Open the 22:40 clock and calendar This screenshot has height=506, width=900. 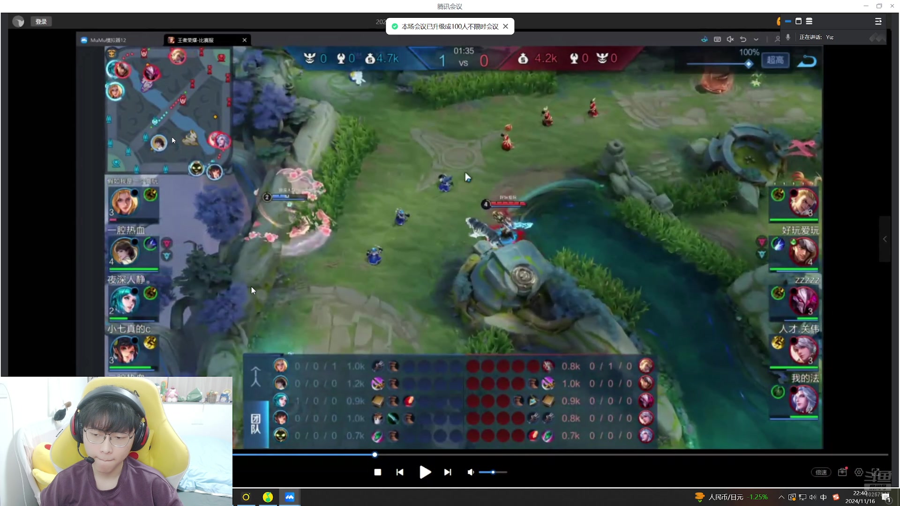coord(860,497)
